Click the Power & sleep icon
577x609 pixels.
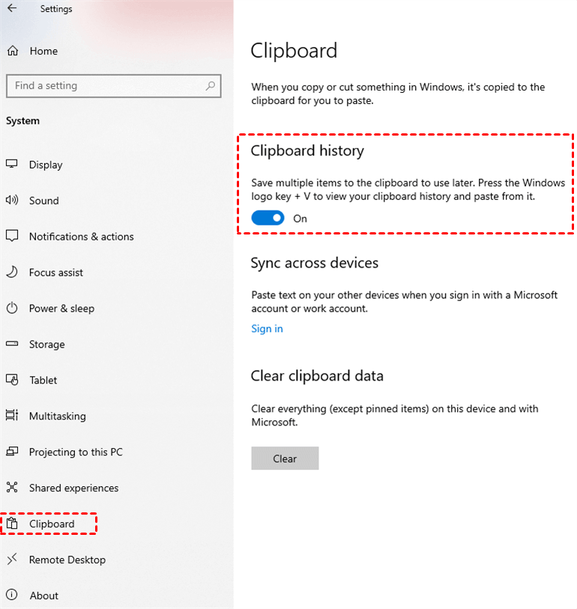12,309
